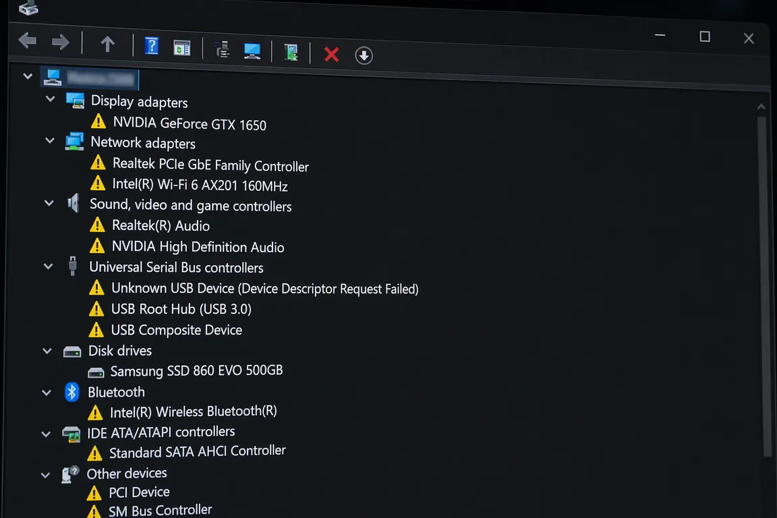Select USB Composite Device

(177, 330)
